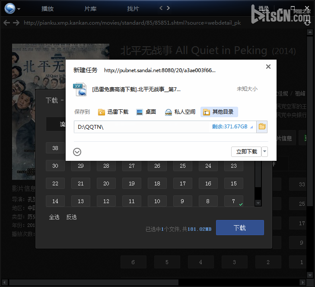Click the file name 北平无战事_第7
Viewport: 315px width, 287px height.
click(x=136, y=89)
